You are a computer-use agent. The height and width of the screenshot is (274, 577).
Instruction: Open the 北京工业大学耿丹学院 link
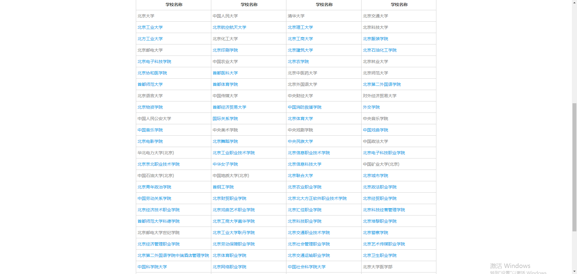[x=234, y=233]
